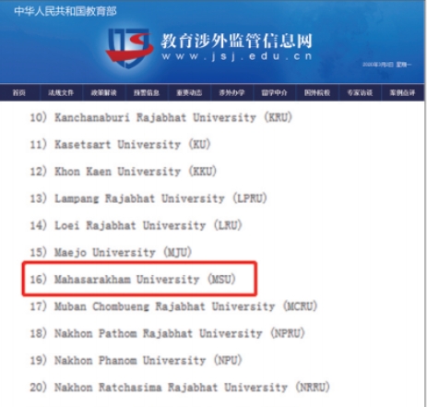Click the 教育涉外监管信息网 site title
427x407 pixels.
(x=237, y=41)
